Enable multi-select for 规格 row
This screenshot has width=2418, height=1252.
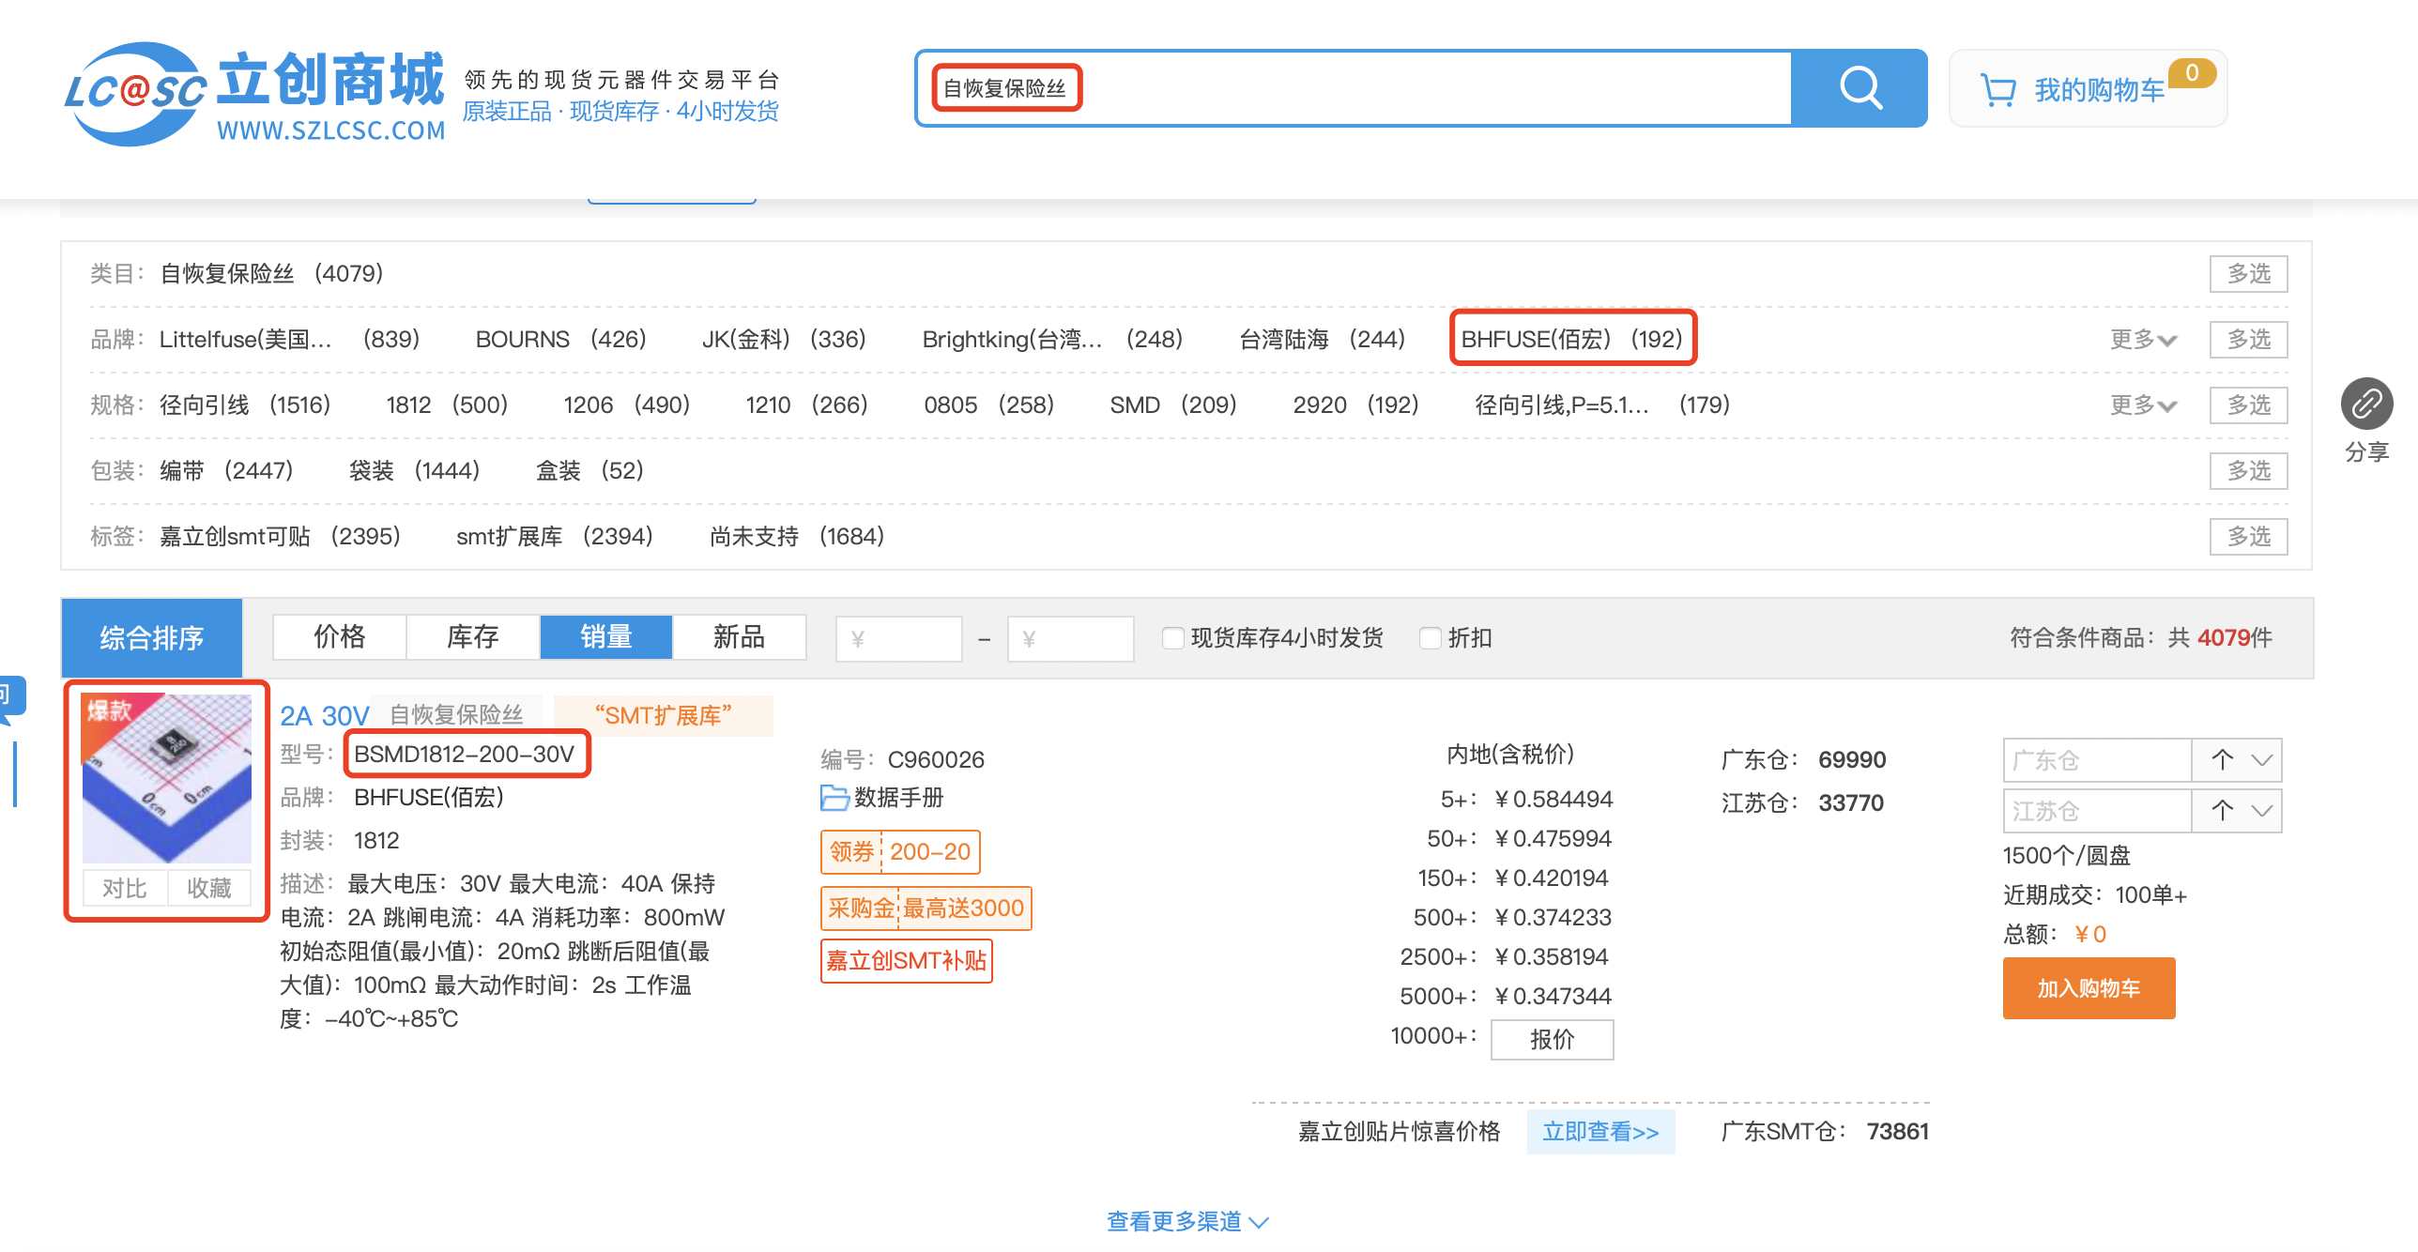[x=2248, y=405]
